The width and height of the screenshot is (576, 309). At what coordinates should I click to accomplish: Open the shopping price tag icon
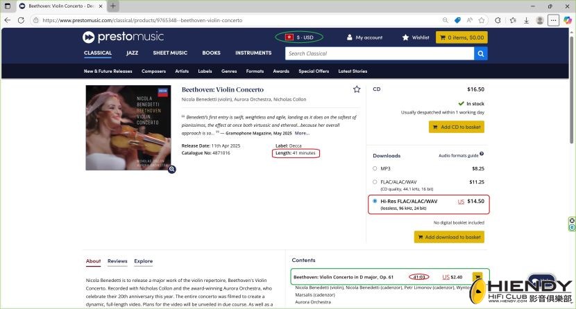tap(457, 20)
